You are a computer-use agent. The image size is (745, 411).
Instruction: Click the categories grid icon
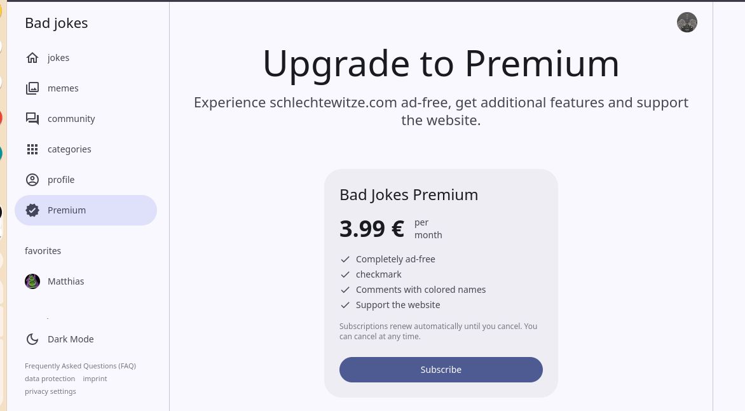(32, 149)
